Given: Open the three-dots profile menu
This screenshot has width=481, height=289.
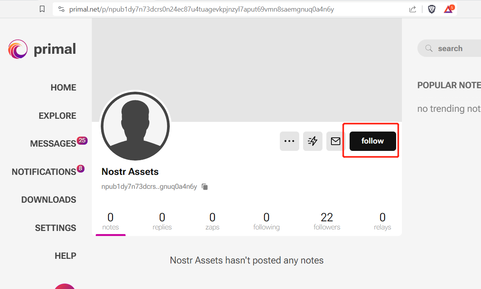Looking at the screenshot, I should pos(290,141).
